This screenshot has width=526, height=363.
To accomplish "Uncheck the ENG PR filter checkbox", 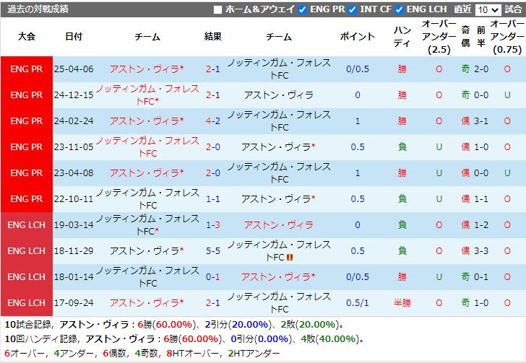I will click(x=302, y=9).
